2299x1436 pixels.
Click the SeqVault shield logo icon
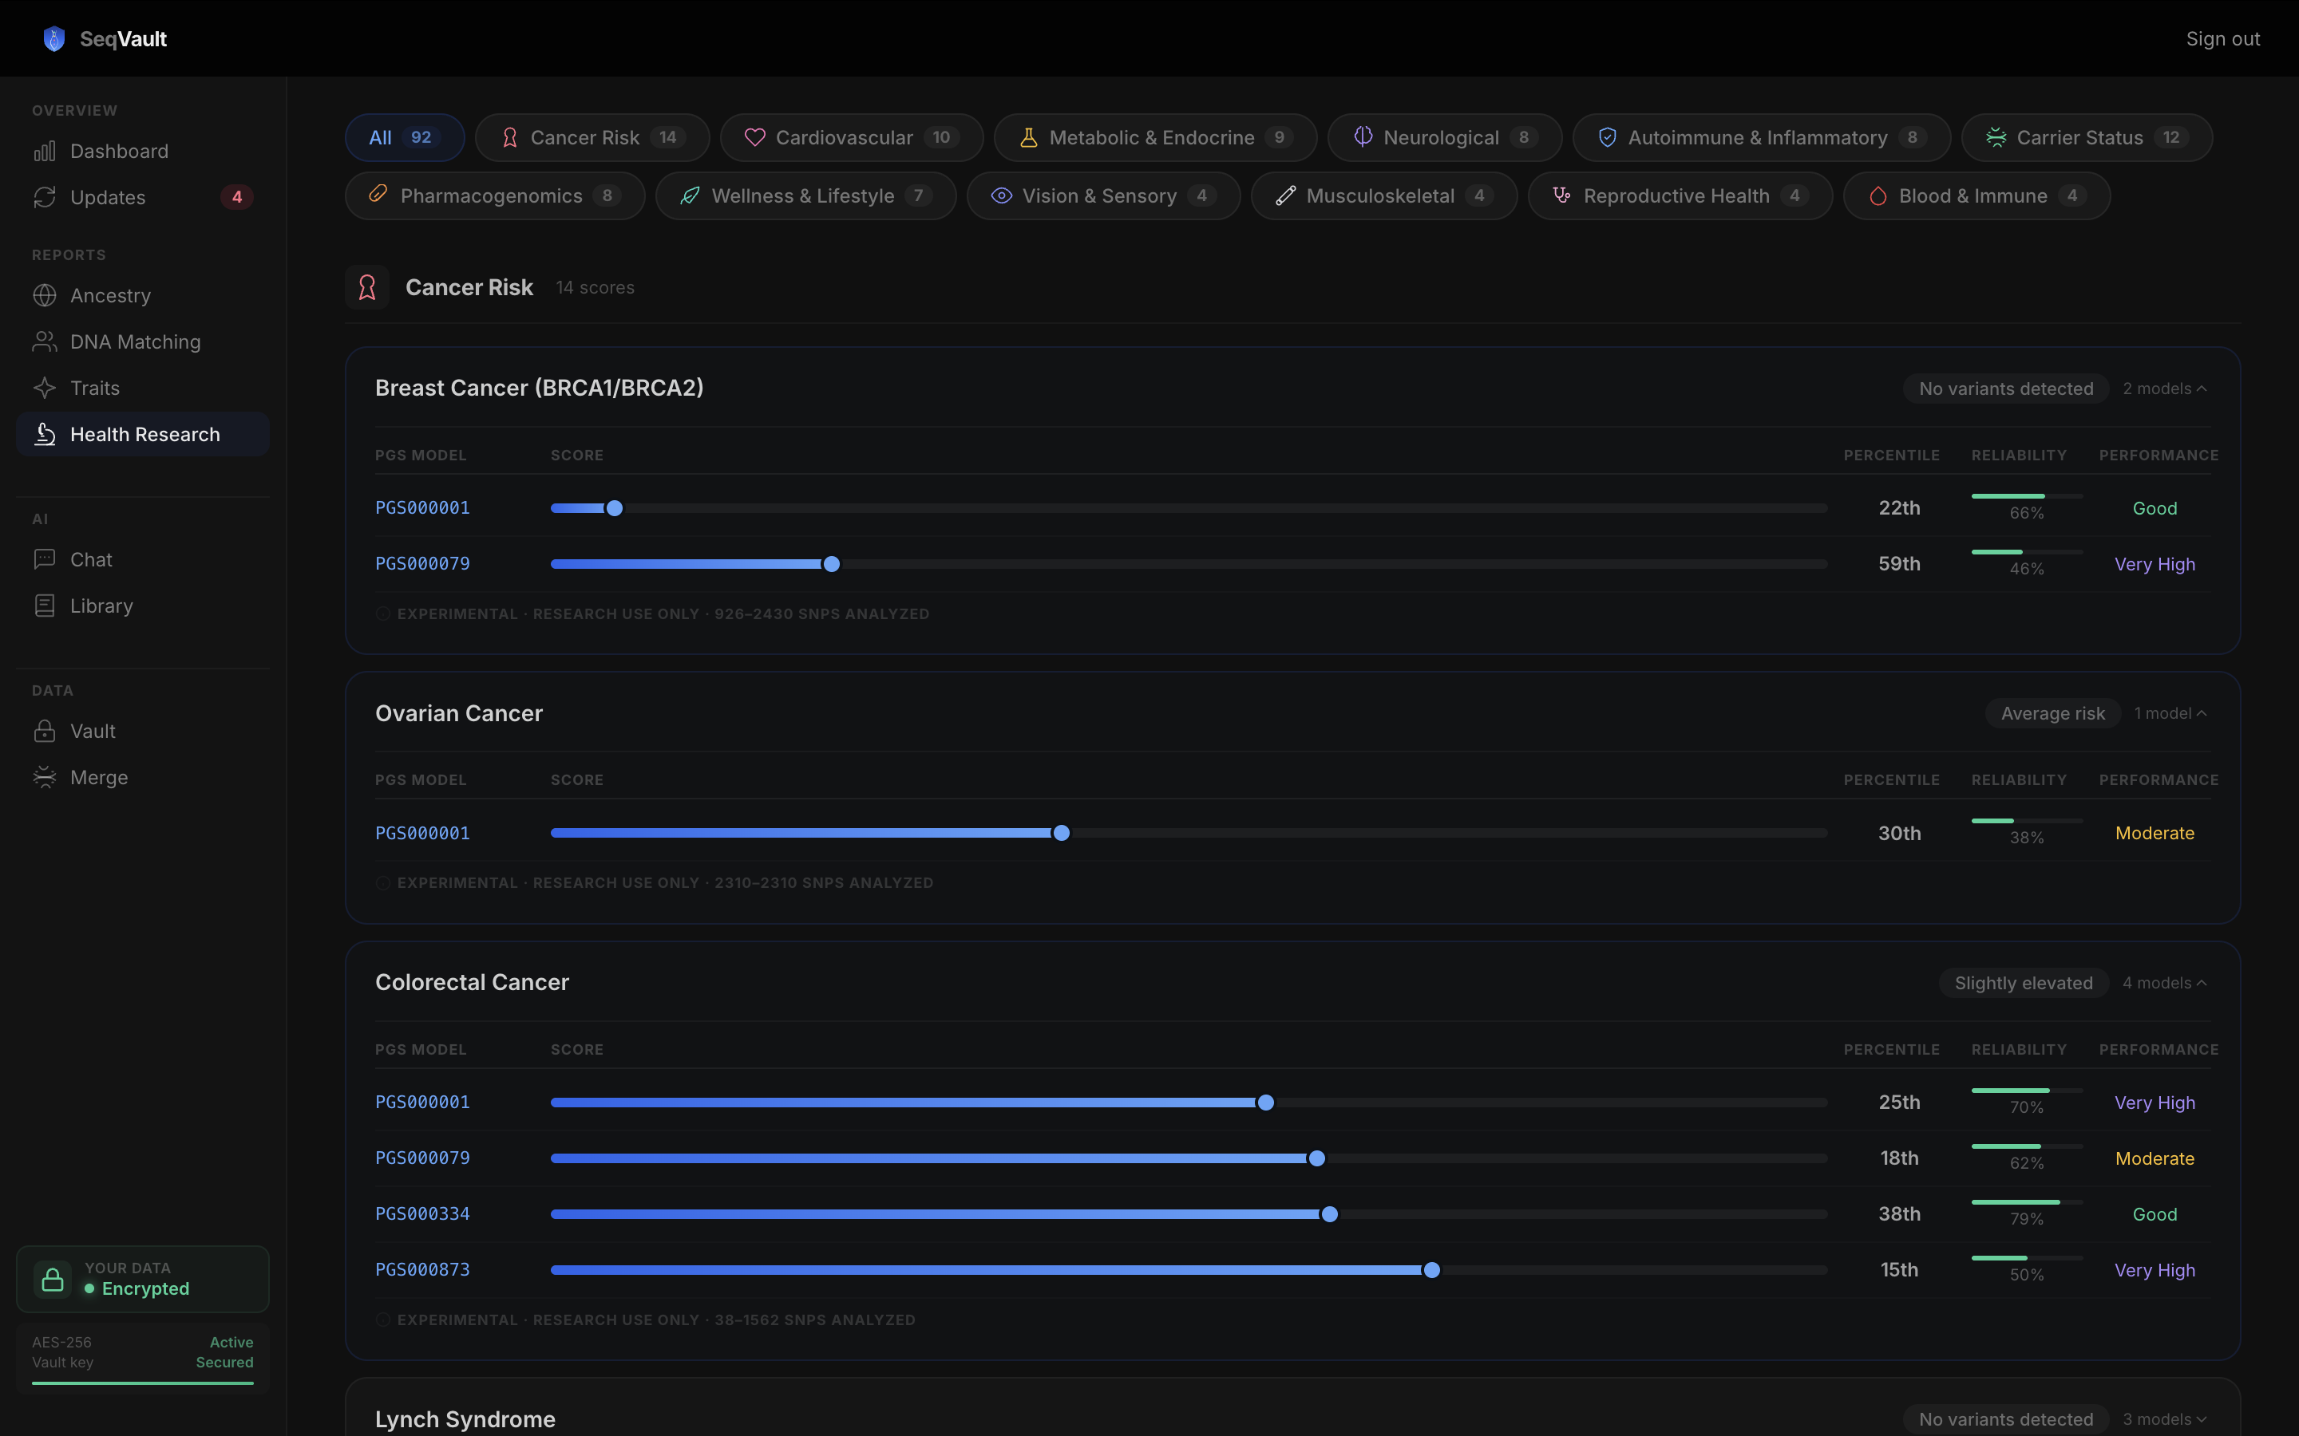(54, 39)
